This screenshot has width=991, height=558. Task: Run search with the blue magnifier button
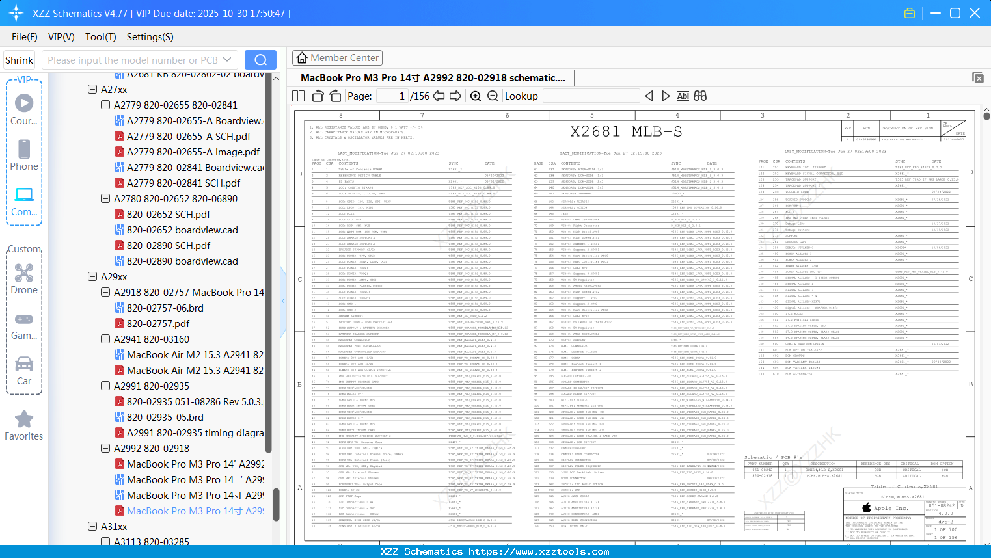[260, 60]
